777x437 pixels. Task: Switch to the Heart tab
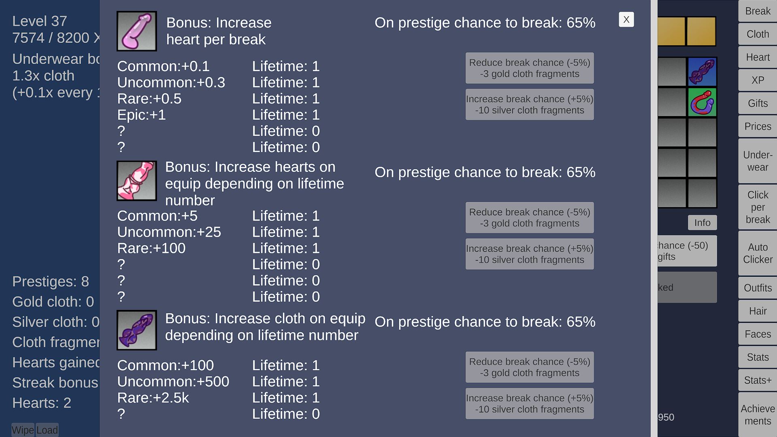pyautogui.click(x=758, y=57)
